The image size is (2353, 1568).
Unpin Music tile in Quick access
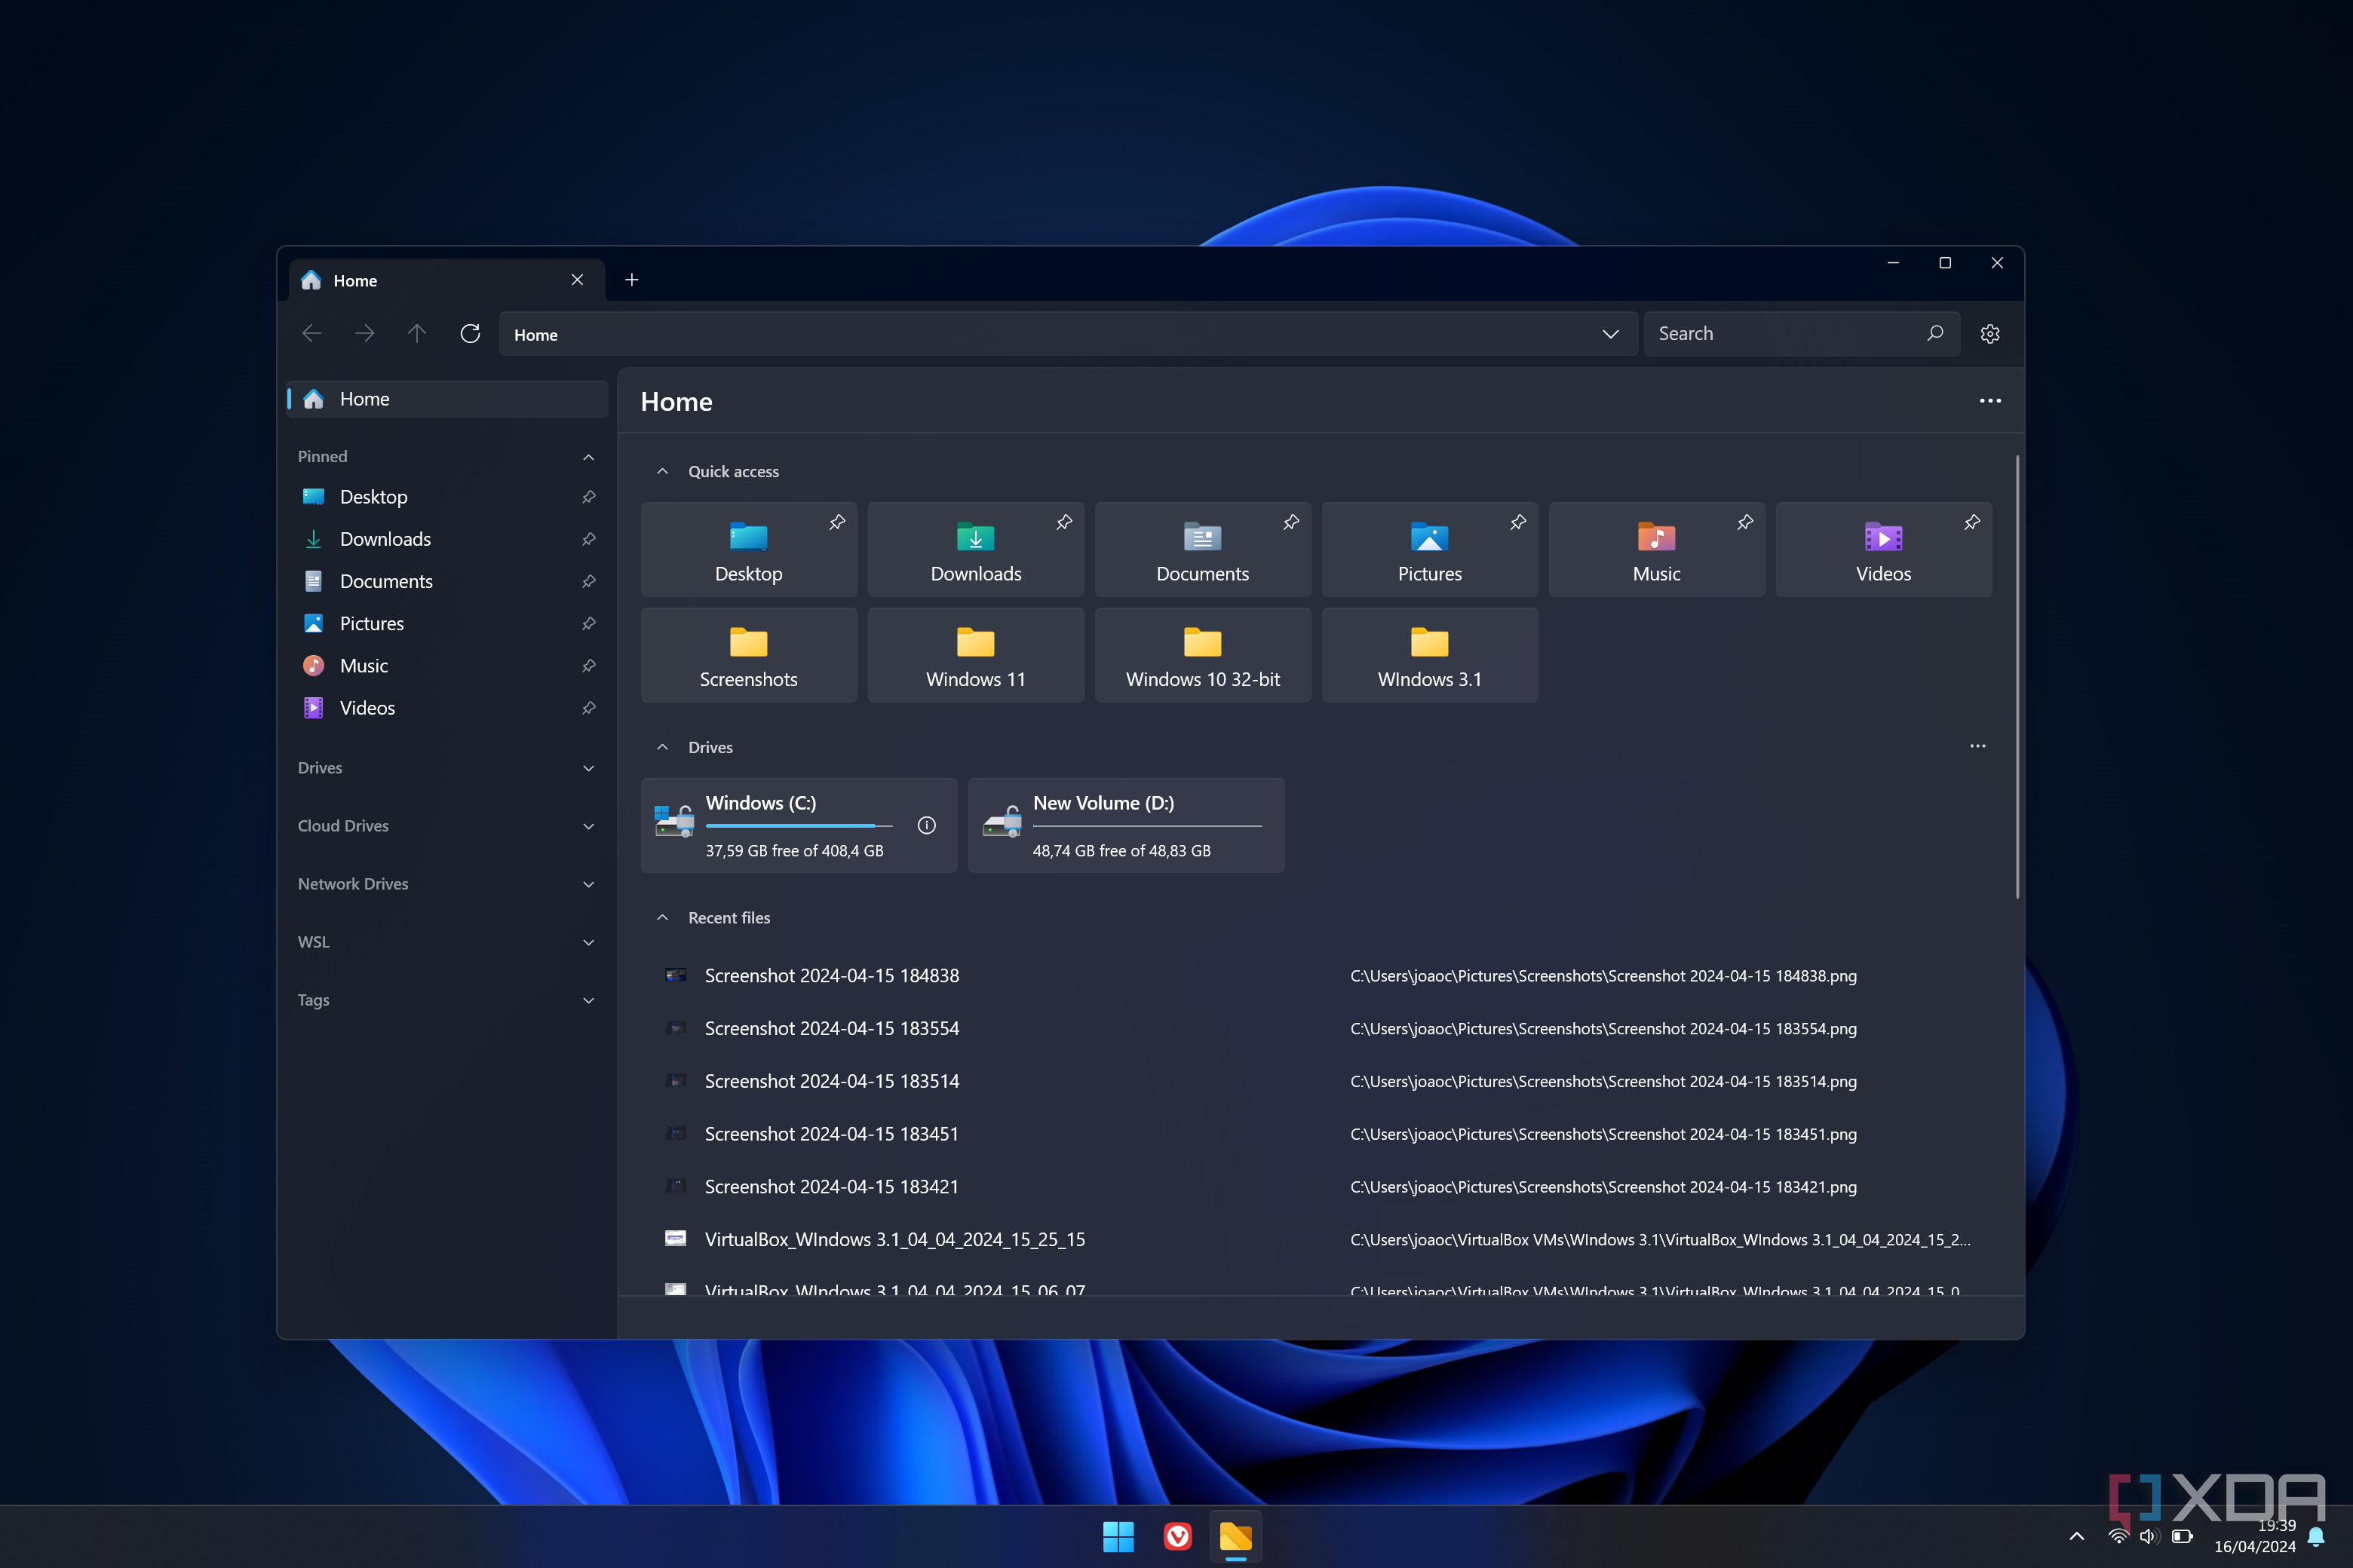coord(1746,522)
